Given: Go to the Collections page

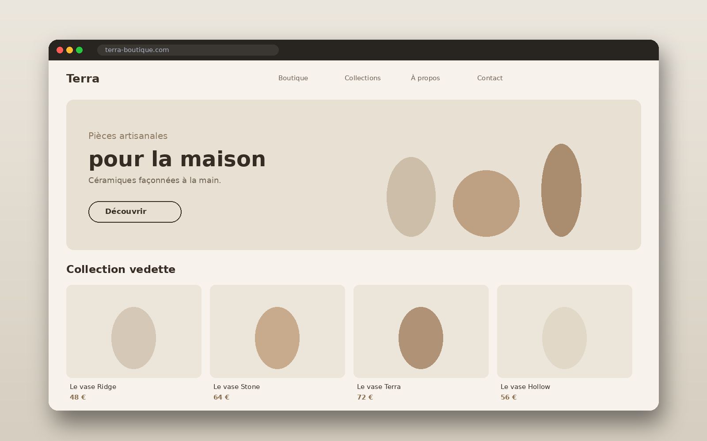Looking at the screenshot, I should pyautogui.click(x=362, y=78).
